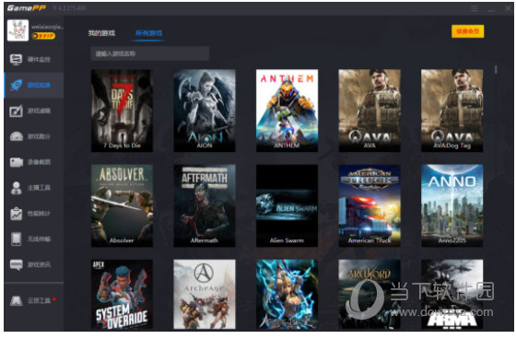
Task: Select the Alien Swarm game cover
Action: pyautogui.click(x=287, y=205)
